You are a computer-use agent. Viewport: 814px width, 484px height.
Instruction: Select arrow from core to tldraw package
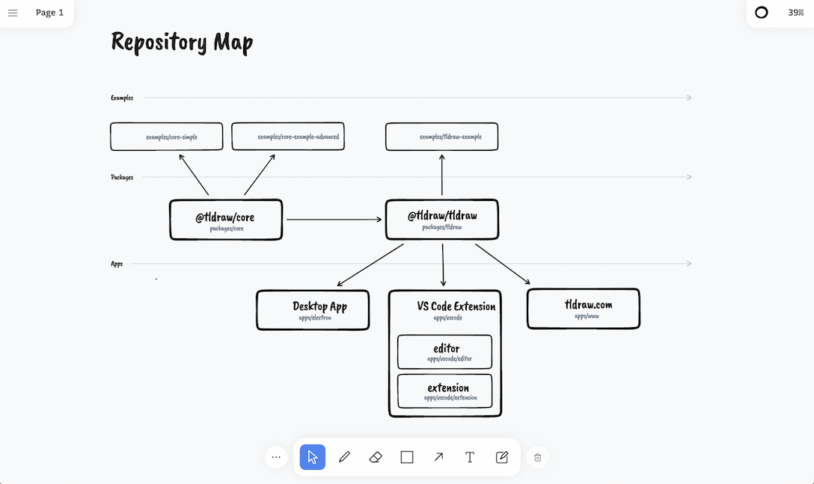coord(334,219)
